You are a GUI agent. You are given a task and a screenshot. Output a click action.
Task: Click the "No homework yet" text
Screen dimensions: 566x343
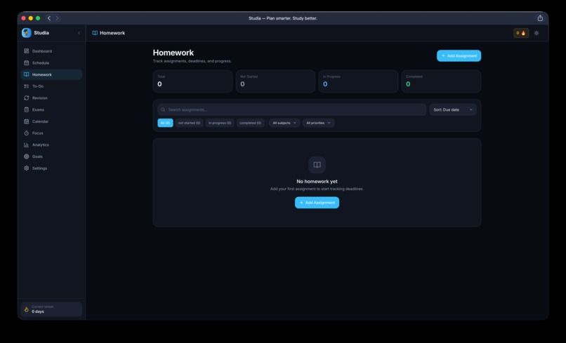click(317, 182)
